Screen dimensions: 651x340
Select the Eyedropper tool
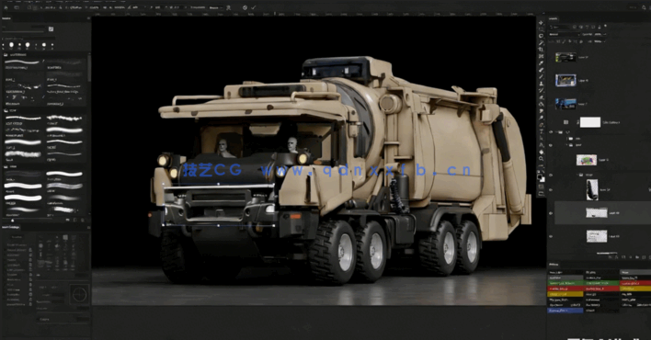point(541,63)
